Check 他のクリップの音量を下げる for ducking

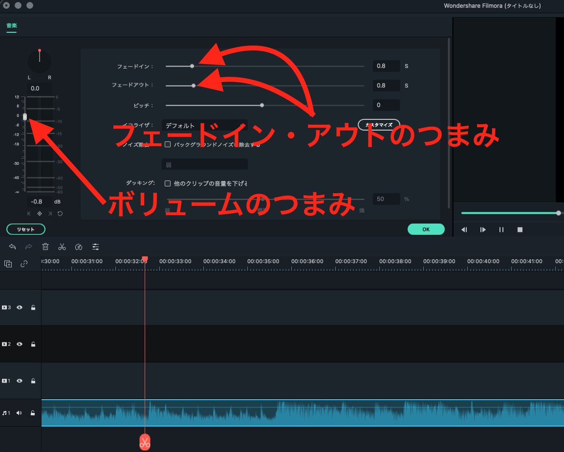(167, 183)
